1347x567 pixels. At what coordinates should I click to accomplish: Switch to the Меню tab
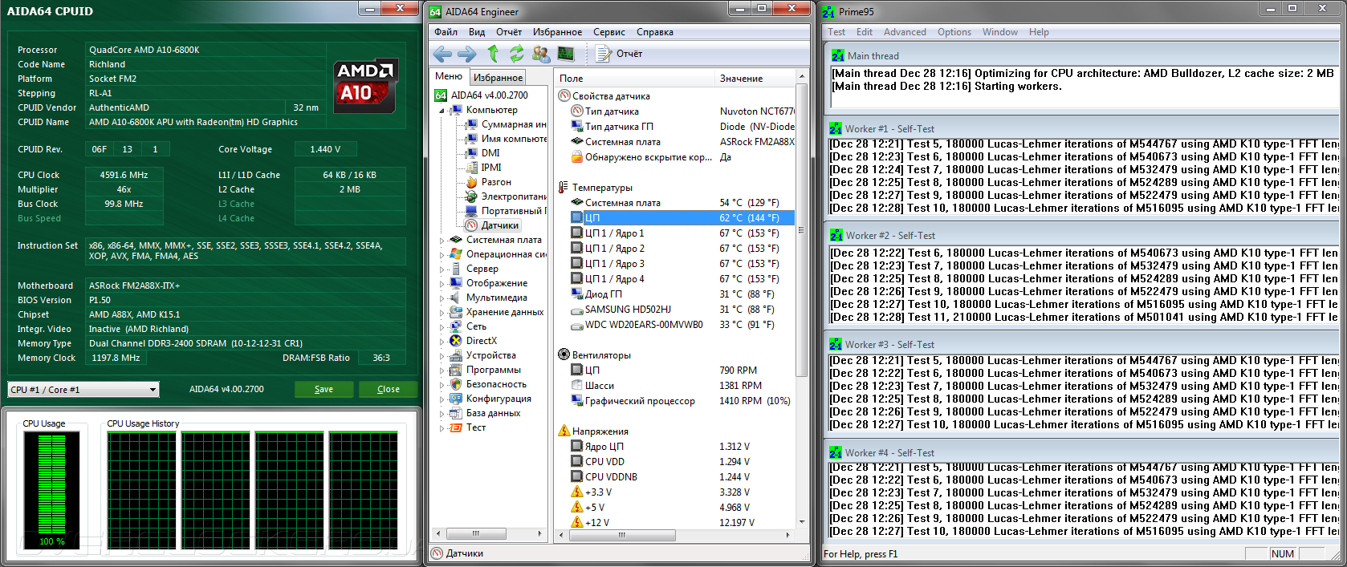click(449, 76)
